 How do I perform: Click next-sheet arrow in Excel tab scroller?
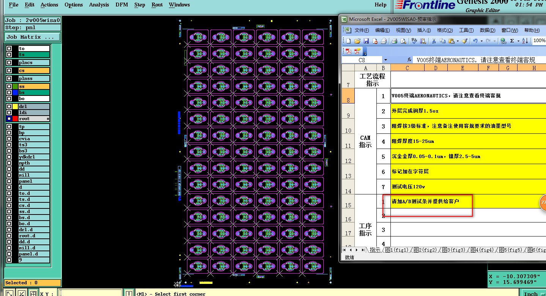point(357,250)
